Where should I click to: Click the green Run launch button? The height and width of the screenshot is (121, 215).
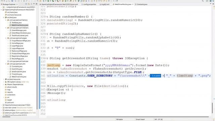pos(48,1)
